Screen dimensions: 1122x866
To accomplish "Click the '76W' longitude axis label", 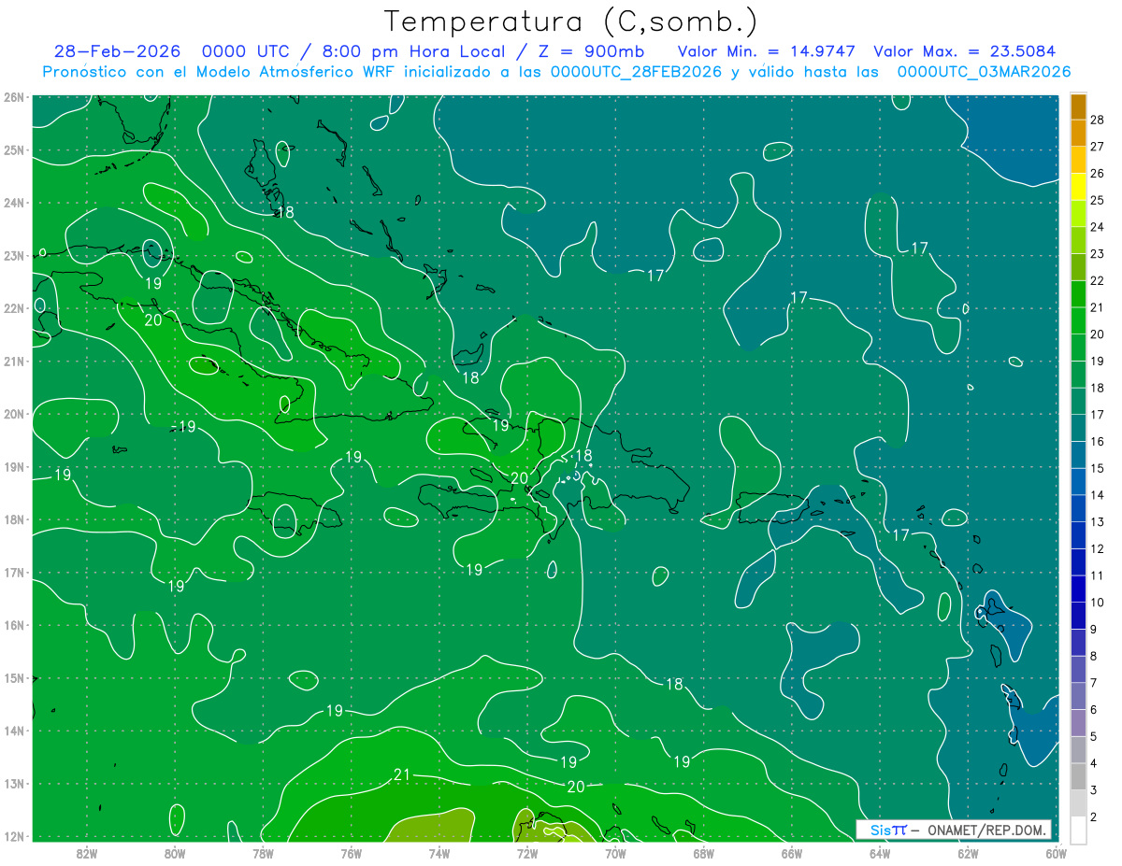I will click(x=351, y=853).
